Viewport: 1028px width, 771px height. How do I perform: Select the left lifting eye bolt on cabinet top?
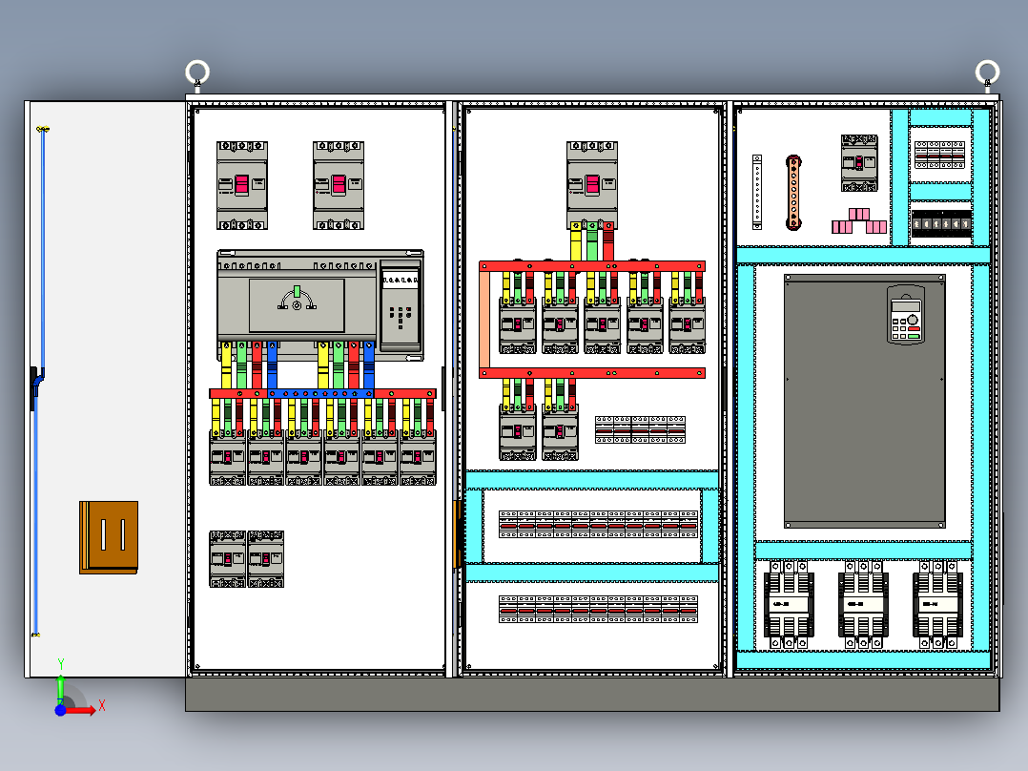pyautogui.click(x=197, y=73)
